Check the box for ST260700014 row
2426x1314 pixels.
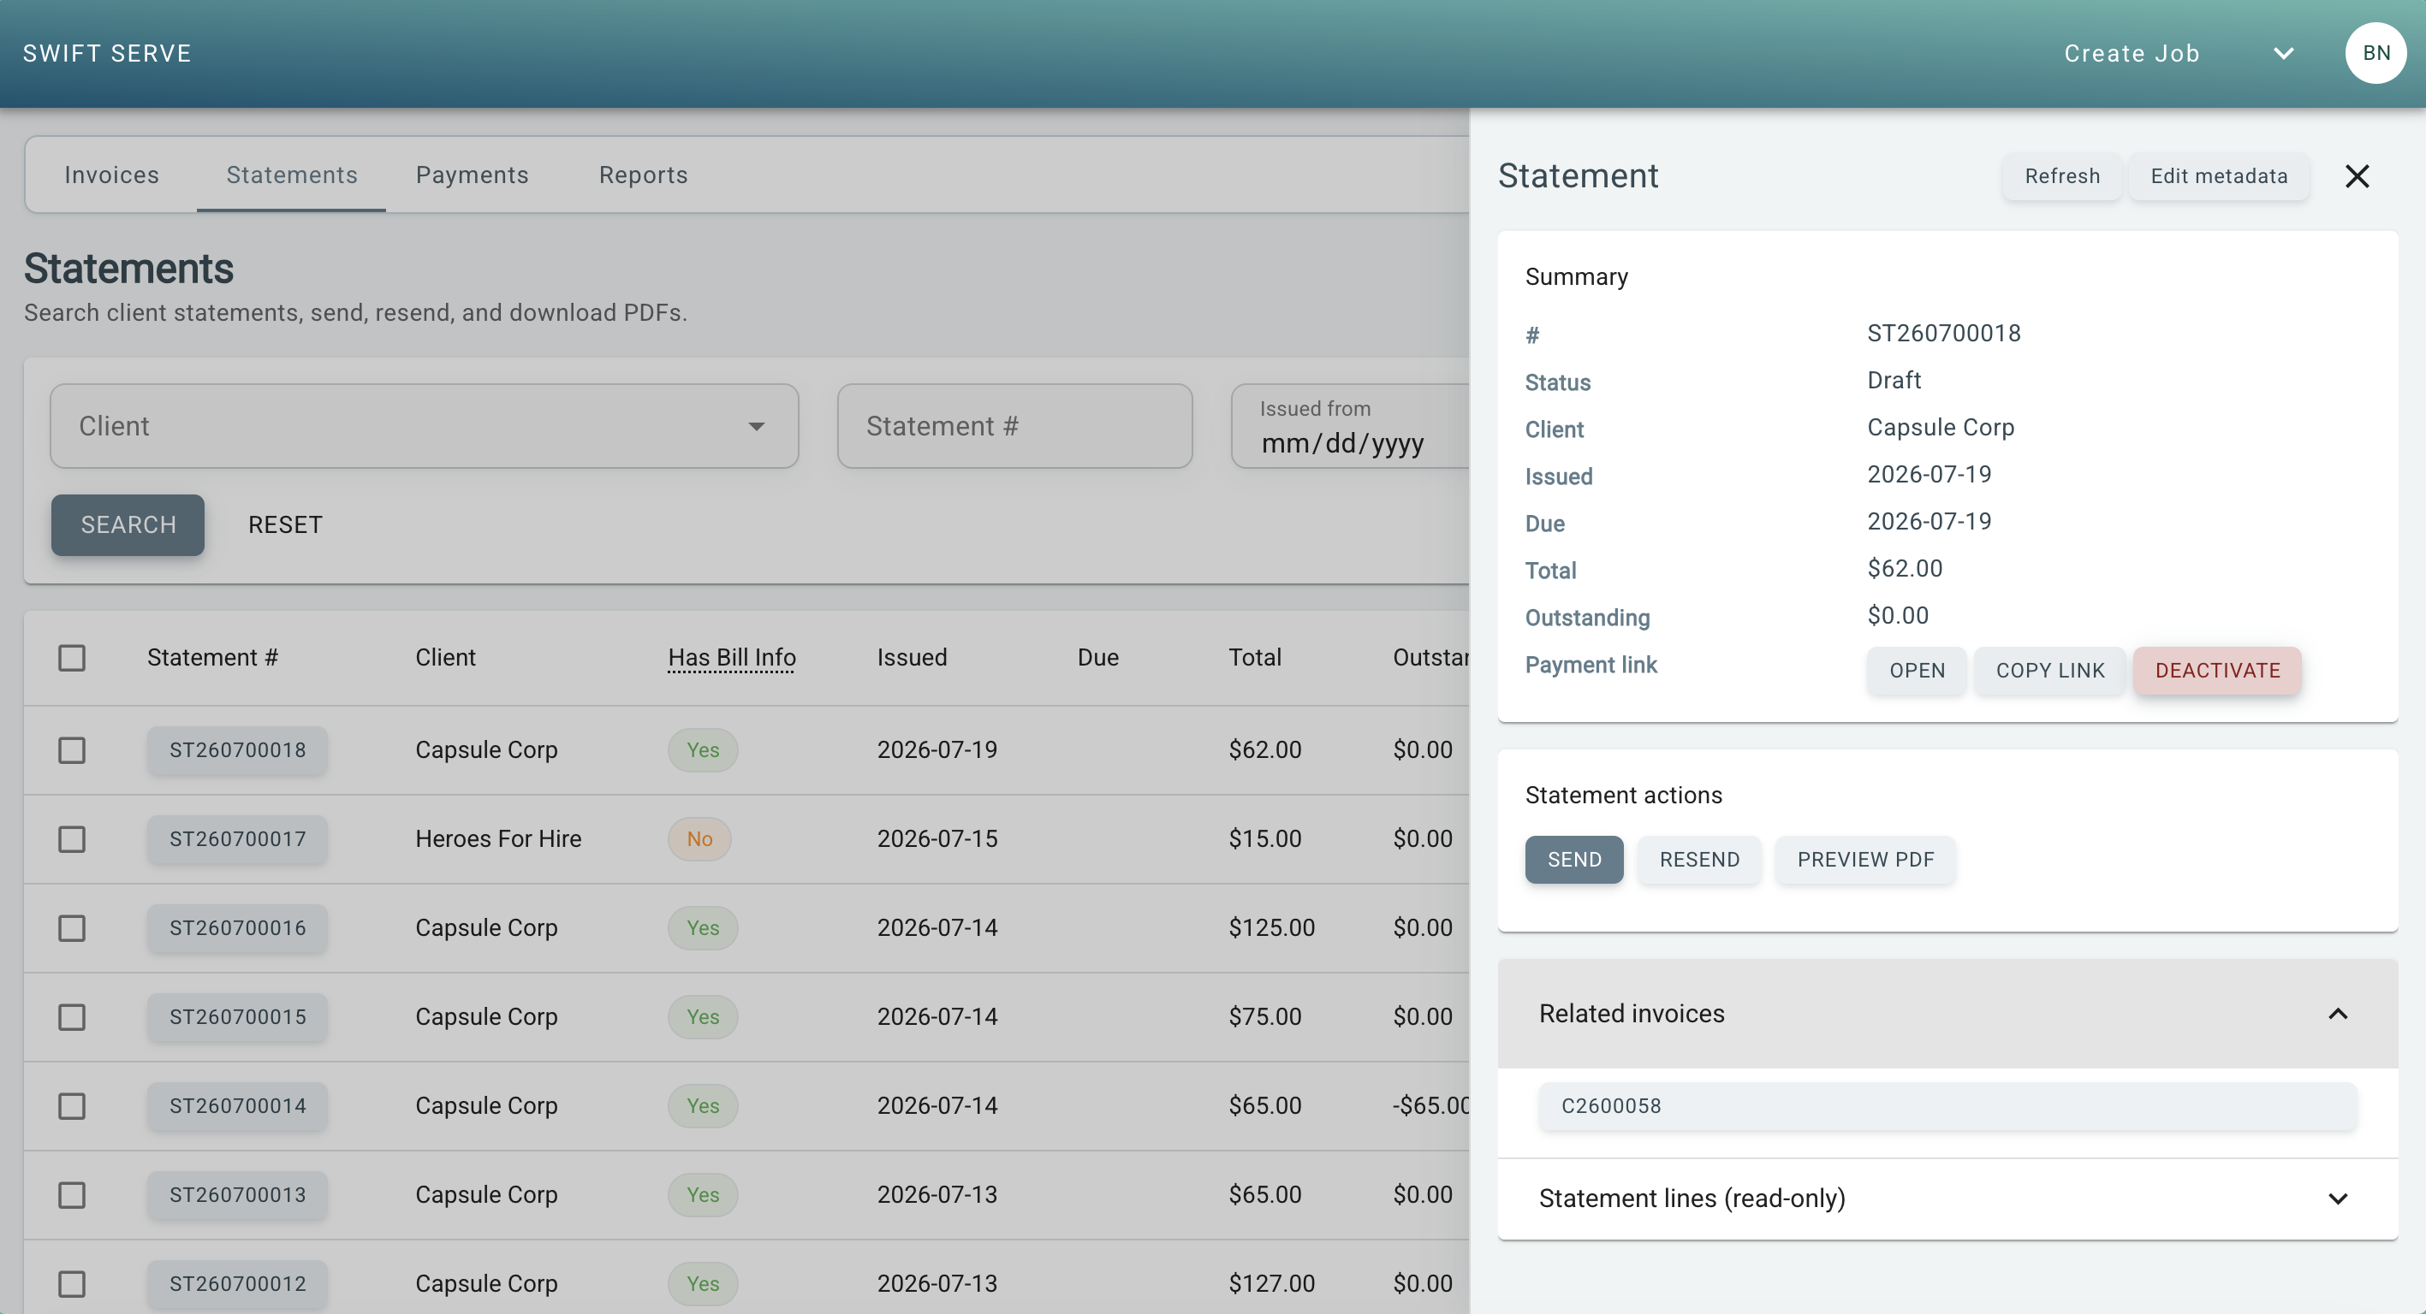point(72,1106)
